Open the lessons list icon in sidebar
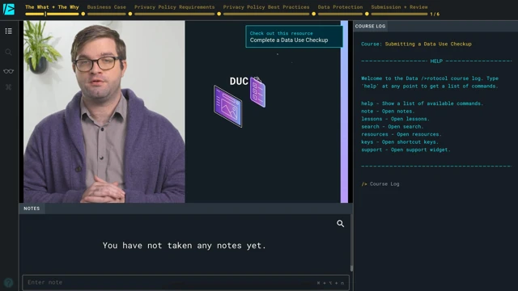This screenshot has height=291, width=518. pyautogui.click(x=9, y=31)
